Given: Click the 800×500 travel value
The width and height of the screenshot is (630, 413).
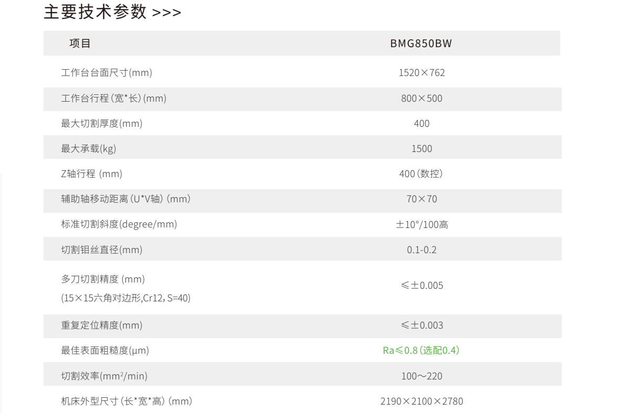Looking at the screenshot, I should (422, 98).
